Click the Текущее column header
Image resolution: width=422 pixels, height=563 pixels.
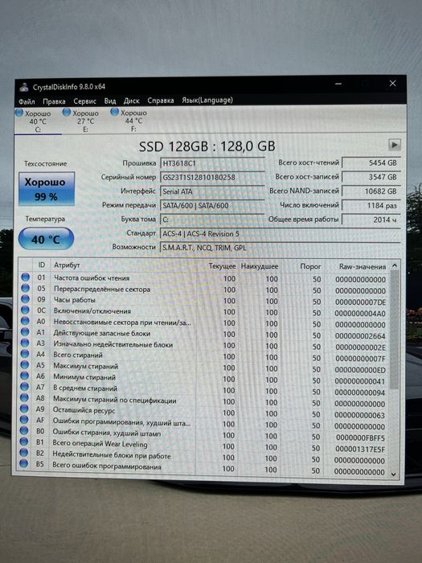tap(222, 266)
